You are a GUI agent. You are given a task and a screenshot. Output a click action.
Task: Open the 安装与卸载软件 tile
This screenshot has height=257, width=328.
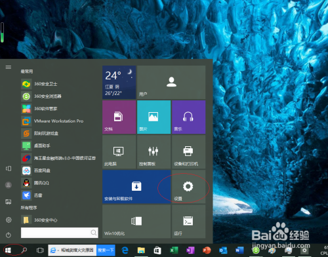tap(136, 187)
